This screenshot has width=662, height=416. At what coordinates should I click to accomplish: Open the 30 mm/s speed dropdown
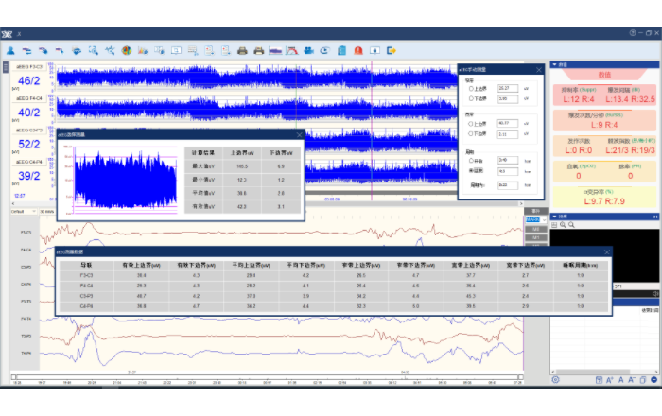47,212
